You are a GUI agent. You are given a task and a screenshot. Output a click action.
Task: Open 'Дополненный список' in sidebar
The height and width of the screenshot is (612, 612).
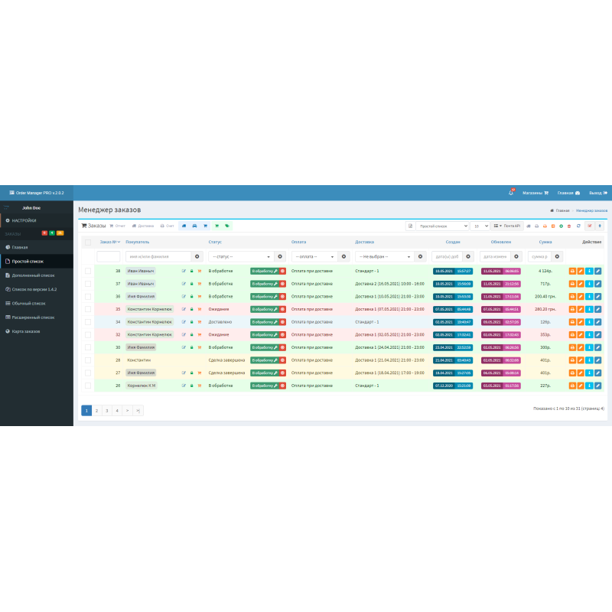(37, 275)
